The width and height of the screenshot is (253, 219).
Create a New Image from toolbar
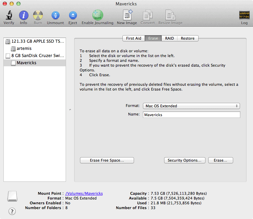[127, 16]
